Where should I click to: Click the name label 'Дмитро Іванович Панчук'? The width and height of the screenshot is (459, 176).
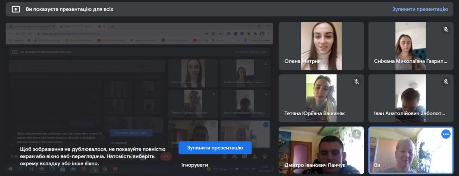(x=315, y=165)
